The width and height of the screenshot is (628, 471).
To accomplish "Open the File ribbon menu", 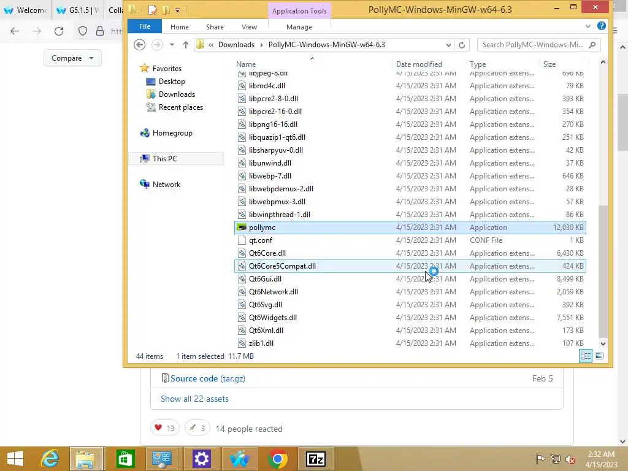I will [145, 26].
